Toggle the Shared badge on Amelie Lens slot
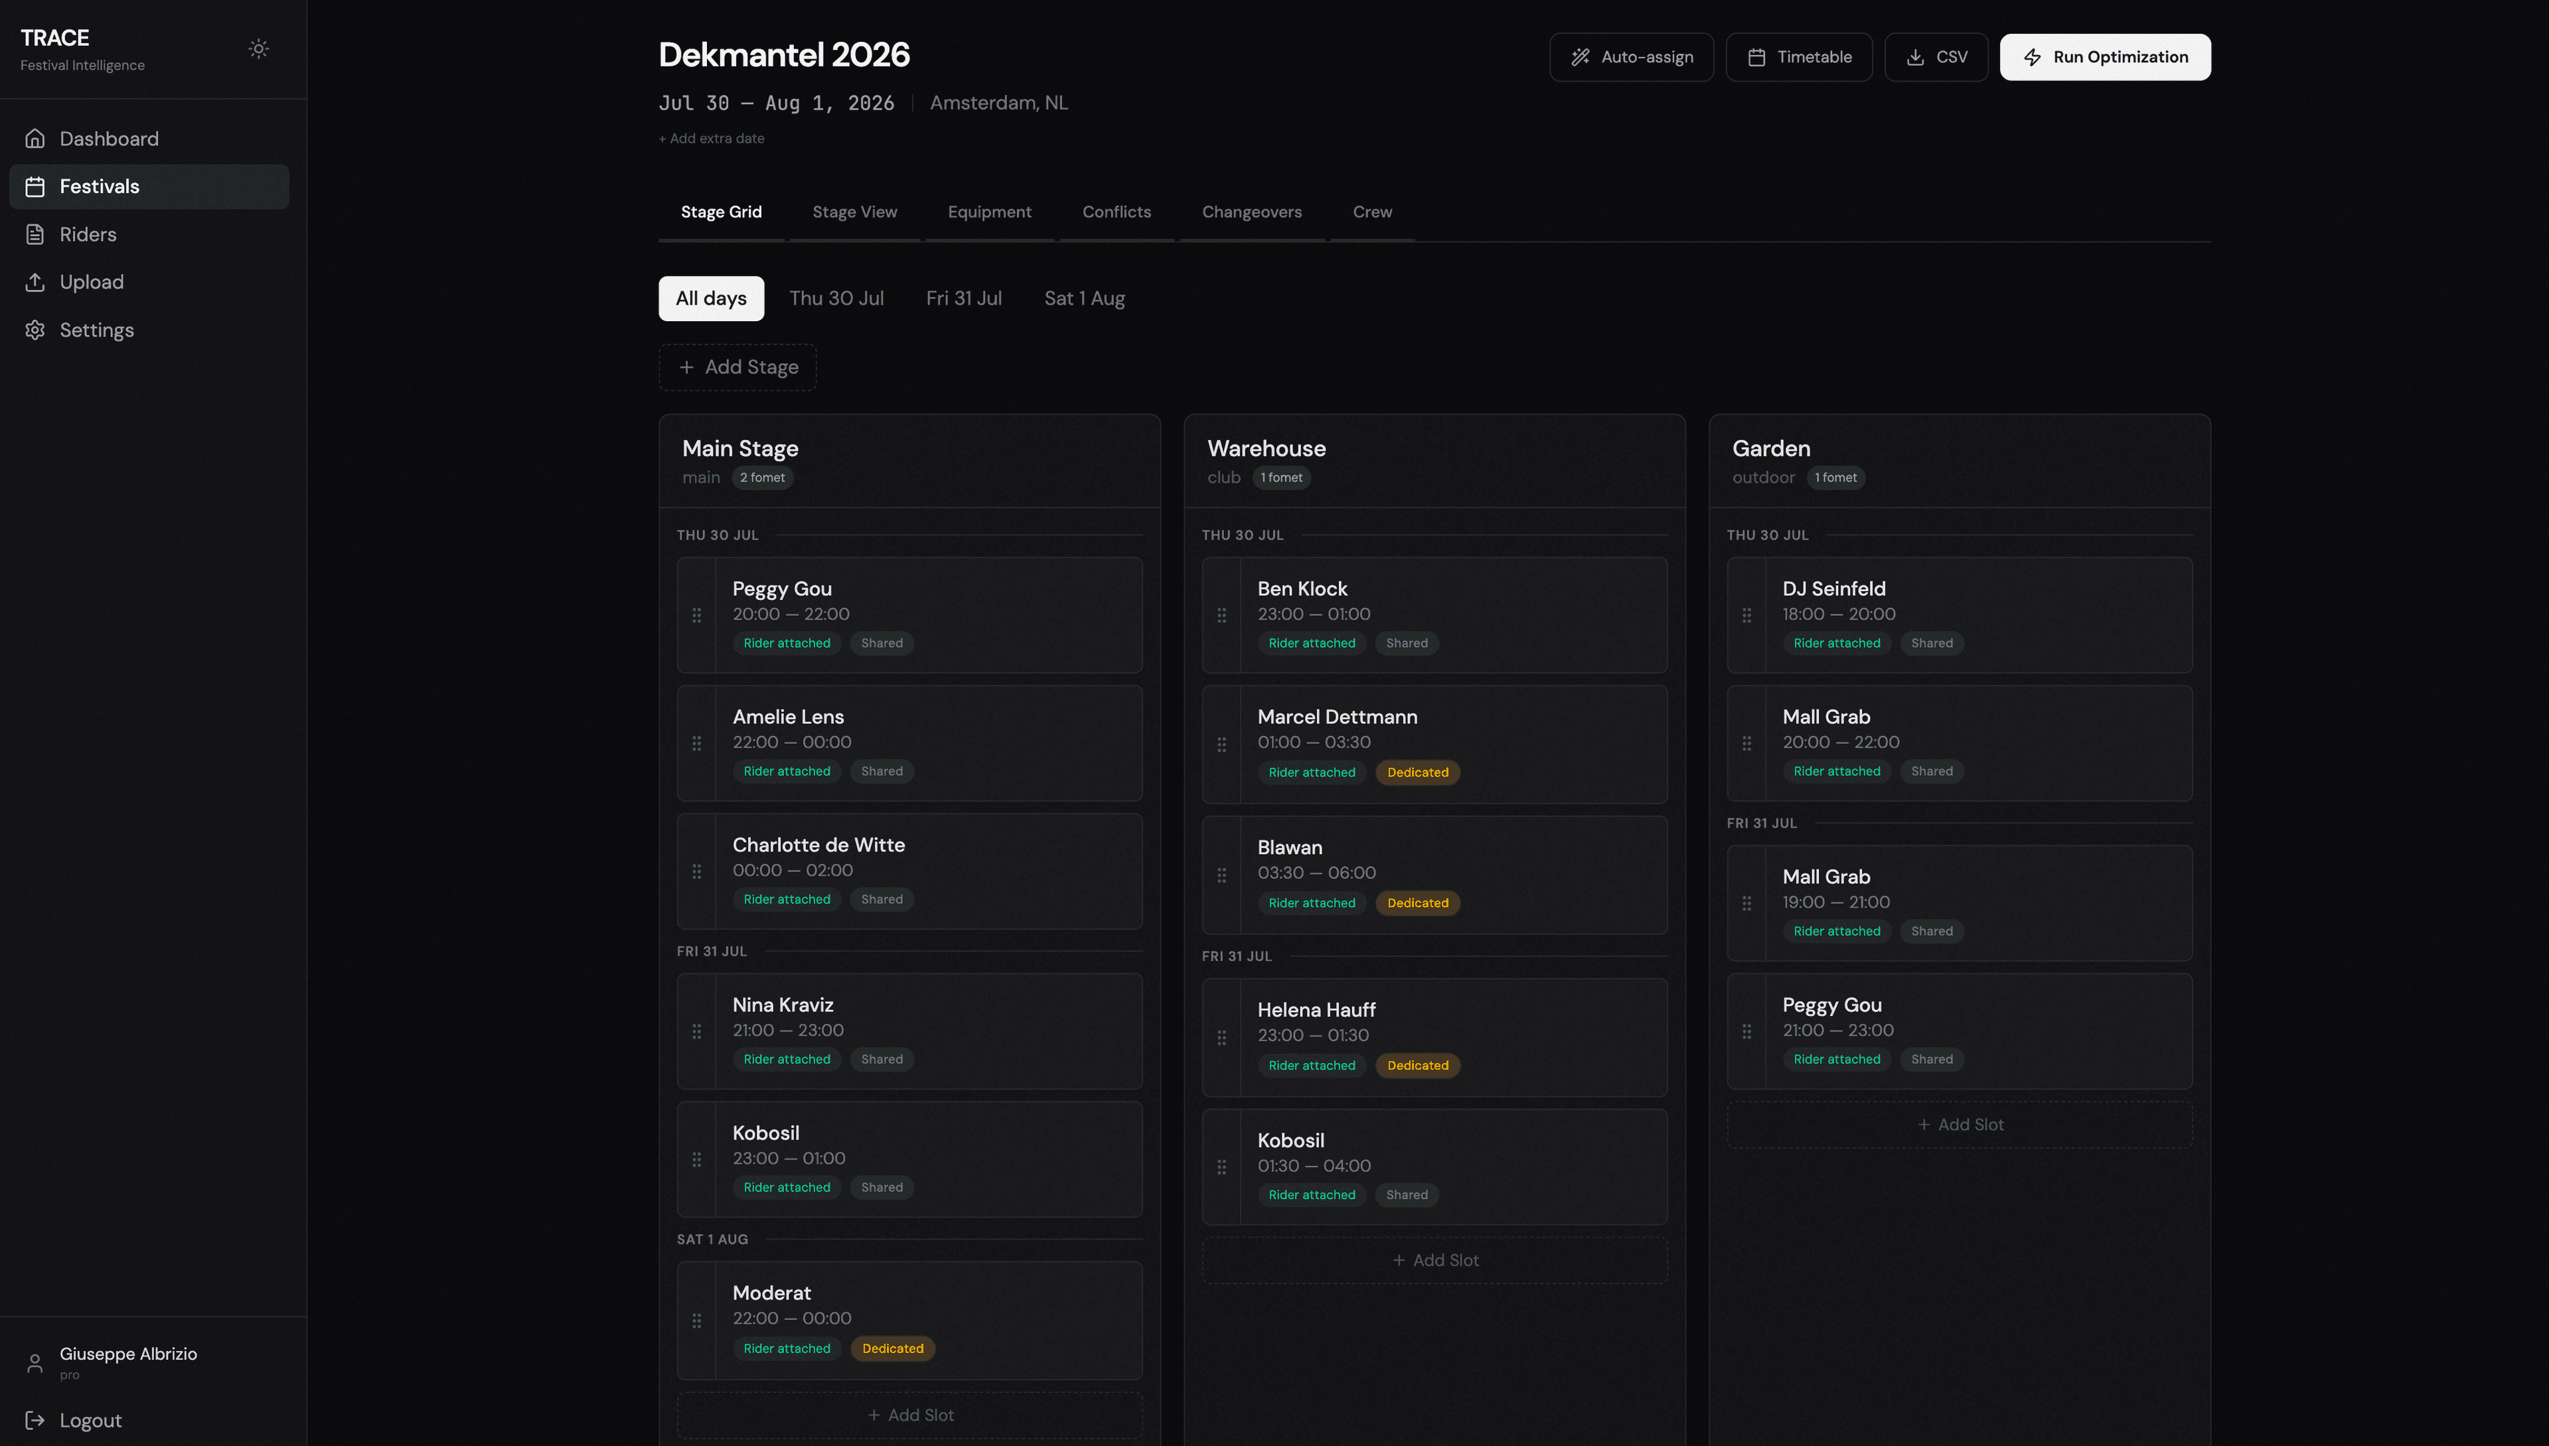 (x=881, y=770)
